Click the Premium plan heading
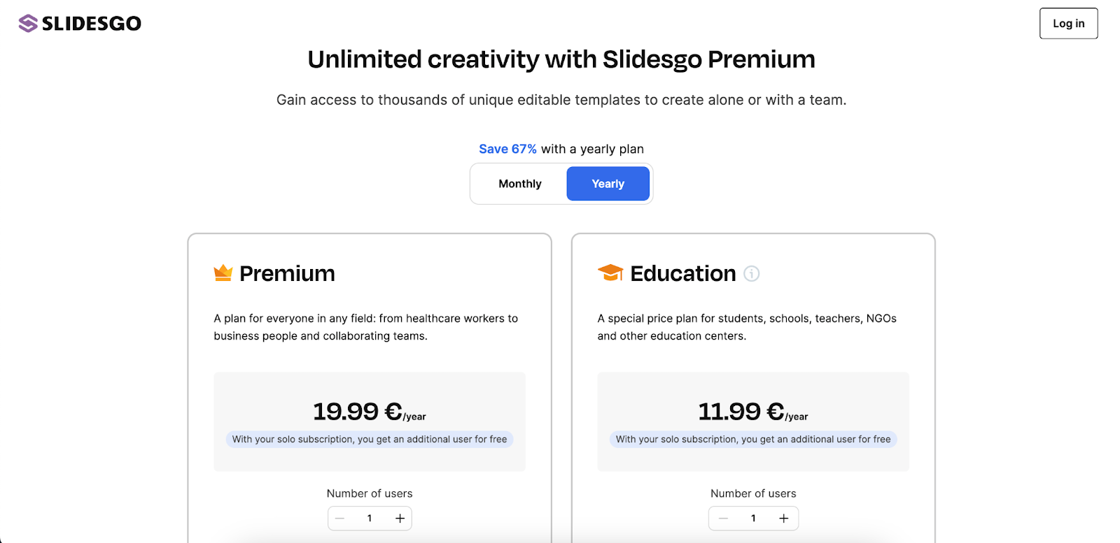 tap(287, 273)
